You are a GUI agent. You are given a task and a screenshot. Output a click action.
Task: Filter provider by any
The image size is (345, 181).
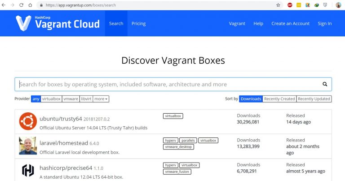[x=36, y=99]
